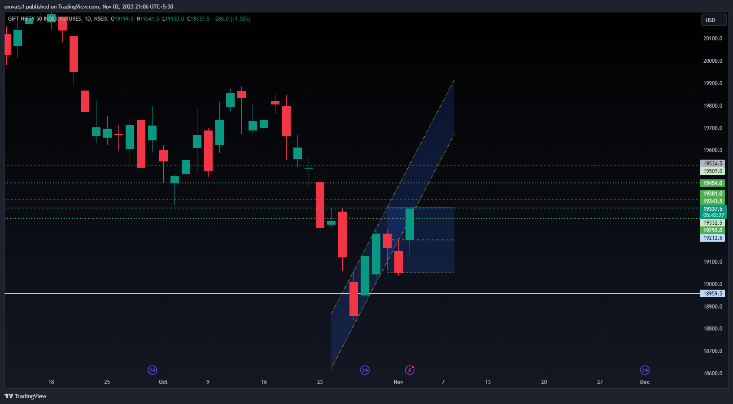
Task: Click the high value H19341.5
Action: 148,19
